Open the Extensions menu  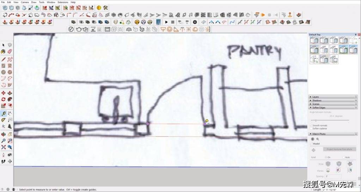tap(63, 2)
